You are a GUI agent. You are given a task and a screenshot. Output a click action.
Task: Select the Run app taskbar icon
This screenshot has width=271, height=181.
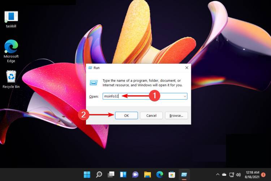click(x=183, y=174)
